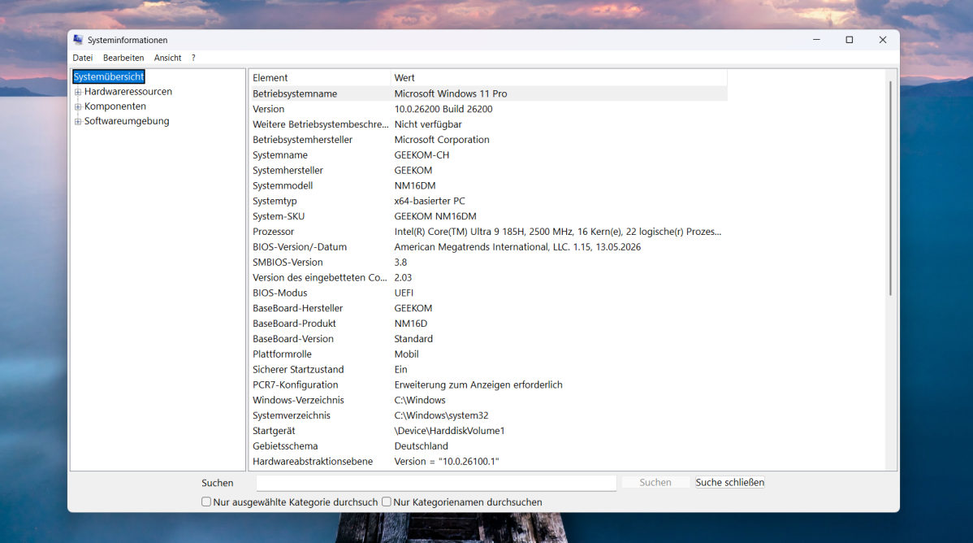Select the Komponenten category label

point(115,106)
